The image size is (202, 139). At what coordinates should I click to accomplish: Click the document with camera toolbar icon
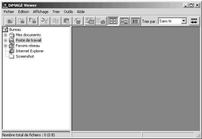pyautogui.click(x=101, y=21)
